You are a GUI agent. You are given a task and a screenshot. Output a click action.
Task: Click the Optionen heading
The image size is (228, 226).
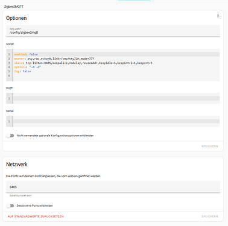[x=16, y=18]
